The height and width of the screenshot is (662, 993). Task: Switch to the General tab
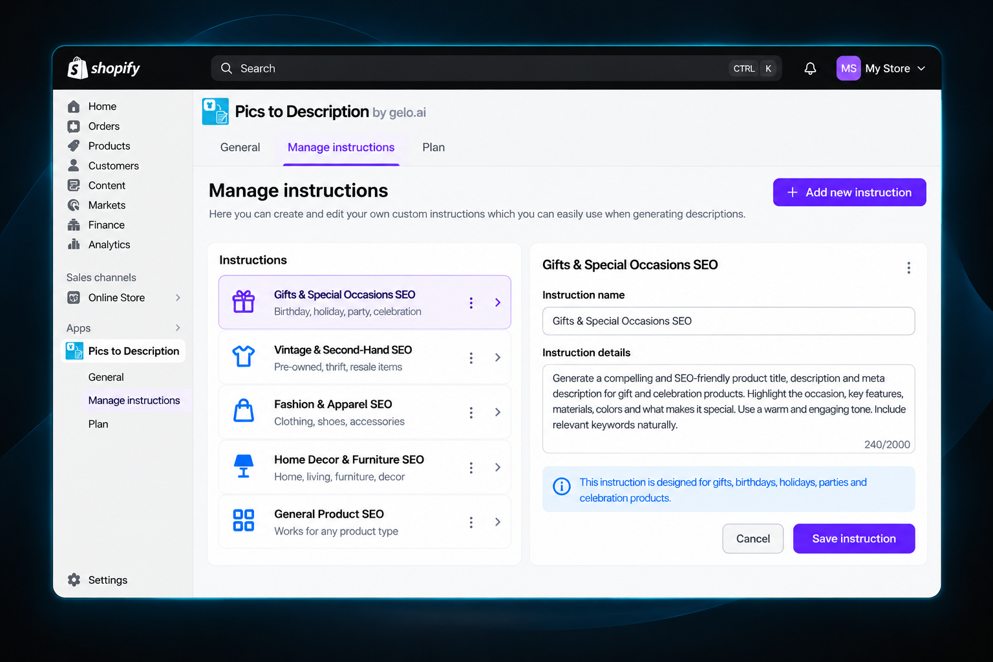(x=240, y=147)
